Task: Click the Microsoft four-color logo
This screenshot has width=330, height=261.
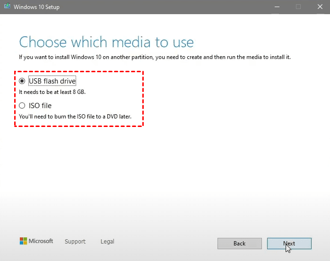Action: point(23,241)
